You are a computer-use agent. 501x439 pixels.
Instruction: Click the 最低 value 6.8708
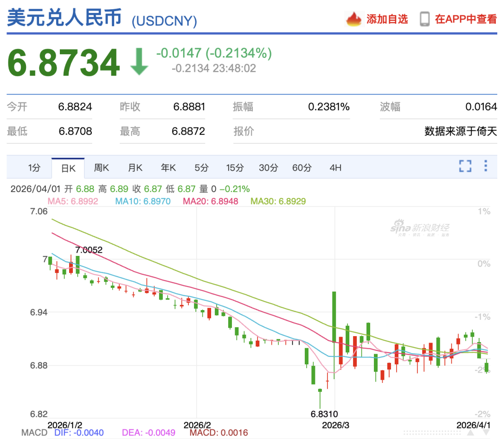click(76, 131)
